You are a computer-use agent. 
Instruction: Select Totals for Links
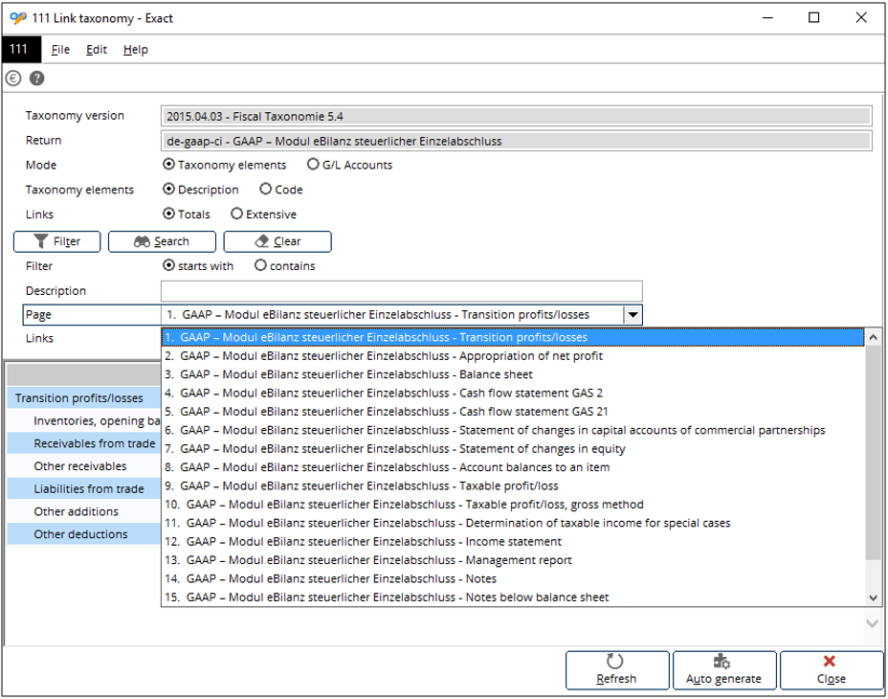[168, 214]
